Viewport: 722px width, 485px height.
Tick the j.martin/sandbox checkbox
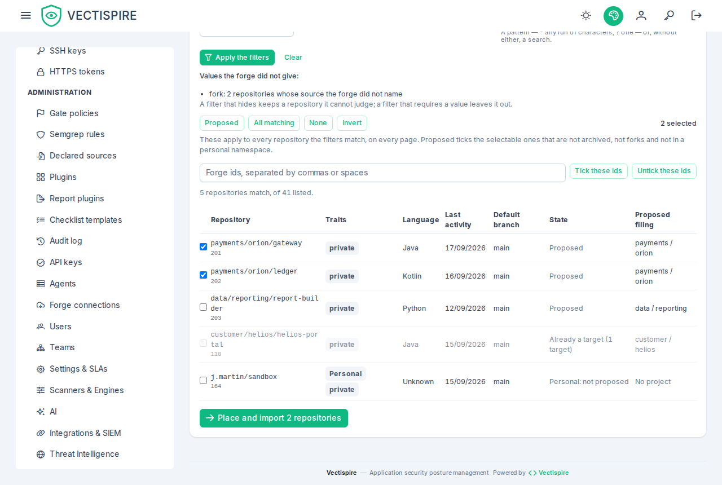[x=204, y=381]
